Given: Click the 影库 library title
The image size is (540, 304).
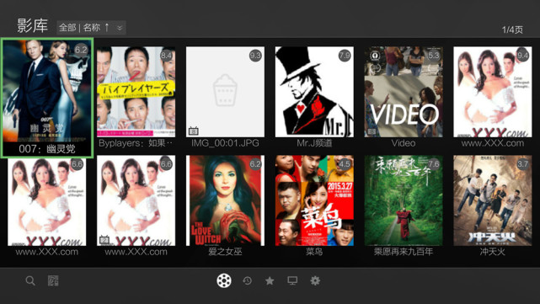Looking at the screenshot, I should [x=32, y=26].
